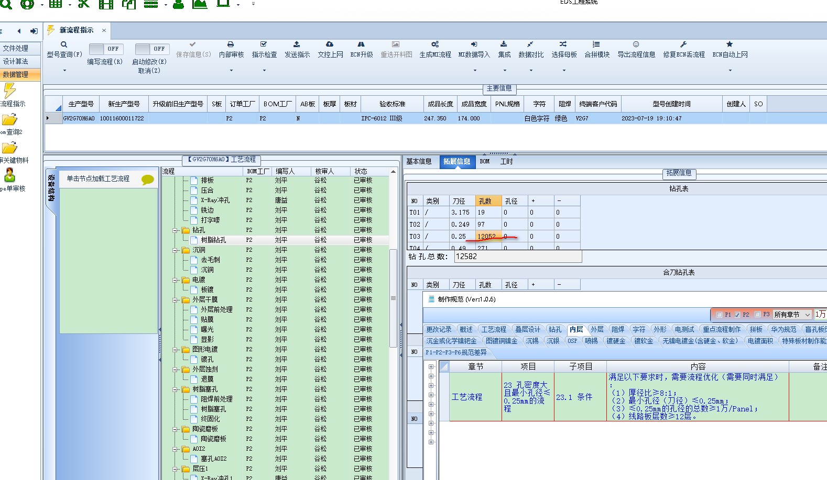827x480 pixels.
Task: Open the 阻焊 spec tab
Action: (618, 329)
